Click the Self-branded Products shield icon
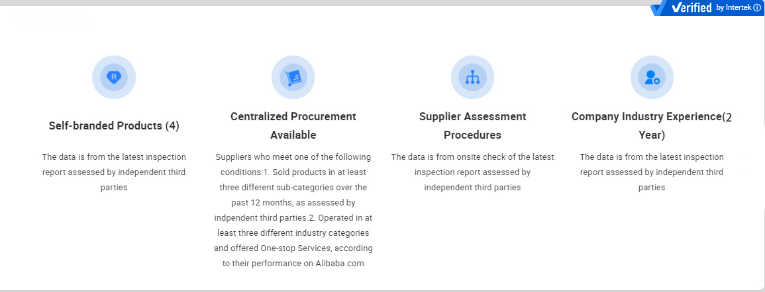This screenshot has width=765, height=292. tap(114, 77)
